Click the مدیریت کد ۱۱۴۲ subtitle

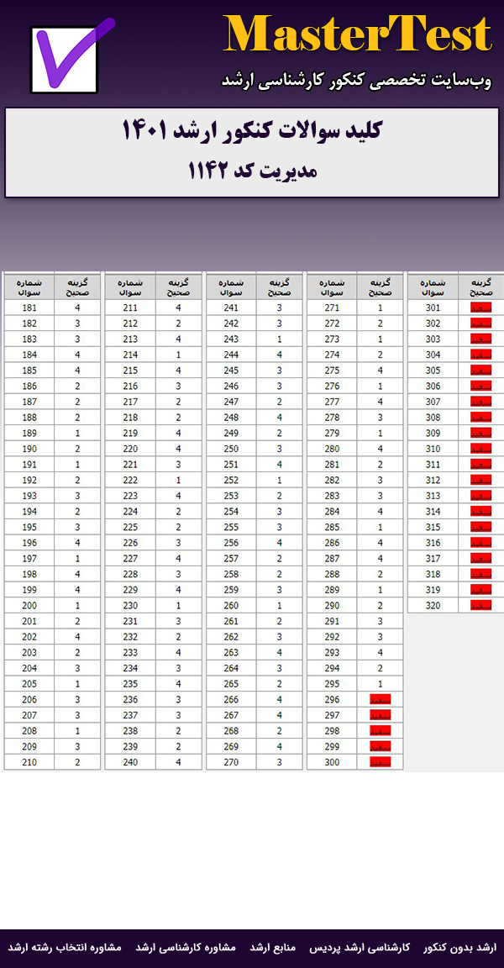(252, 171)
